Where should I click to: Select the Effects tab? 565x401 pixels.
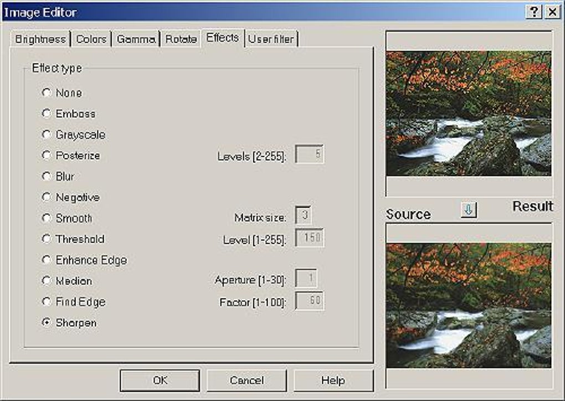click(x=223, y=38)
